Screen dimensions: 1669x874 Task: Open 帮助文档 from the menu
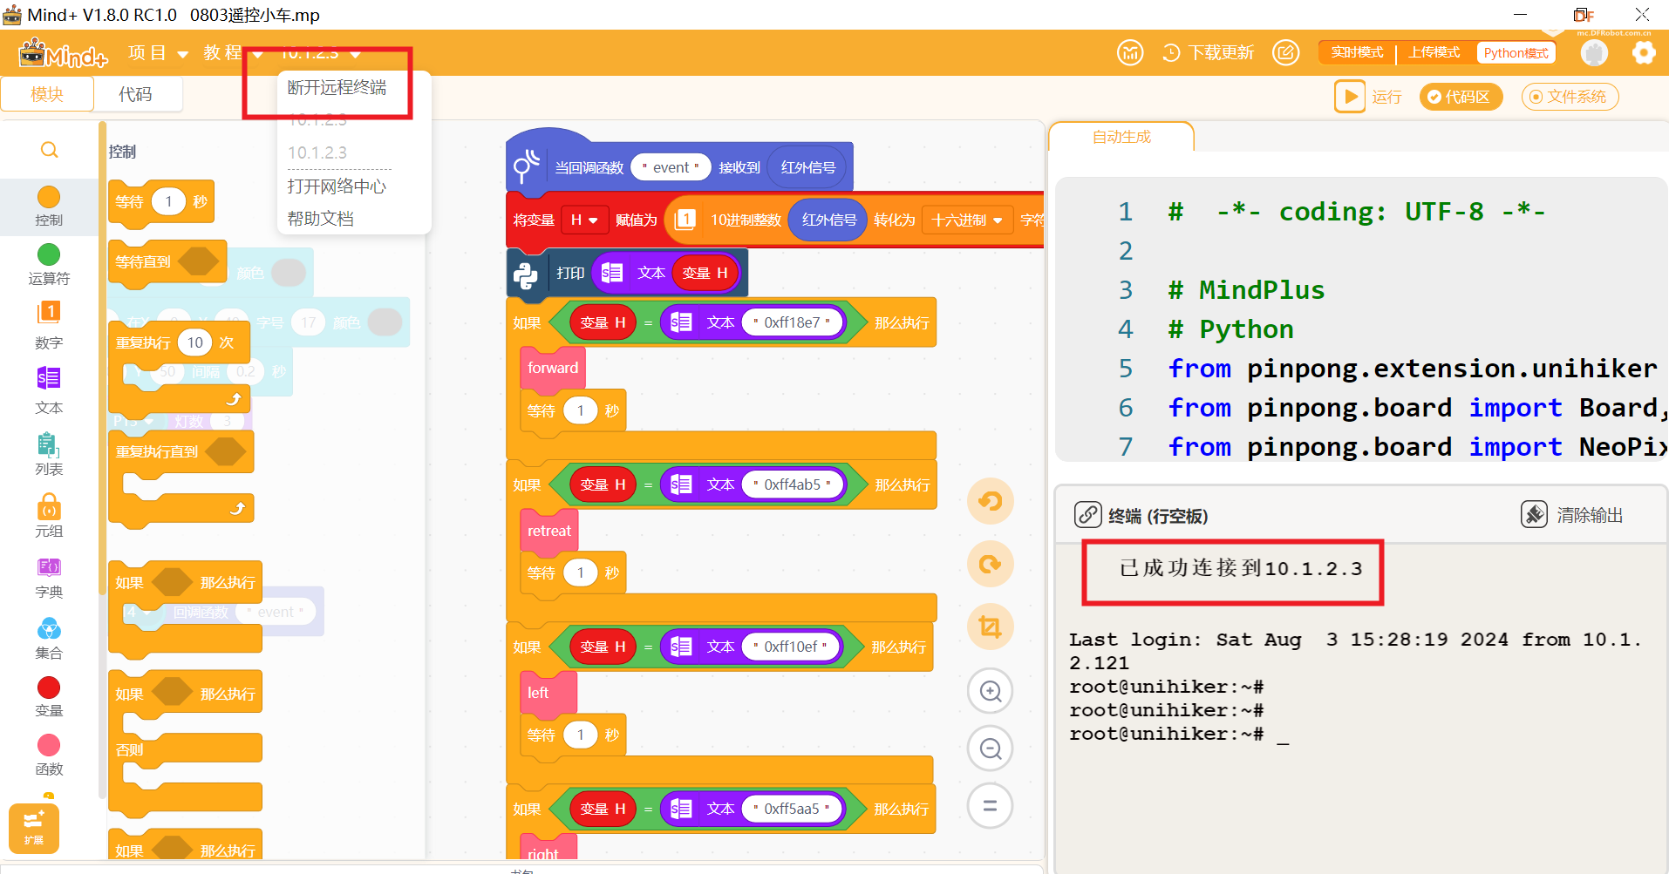(321, 219)
